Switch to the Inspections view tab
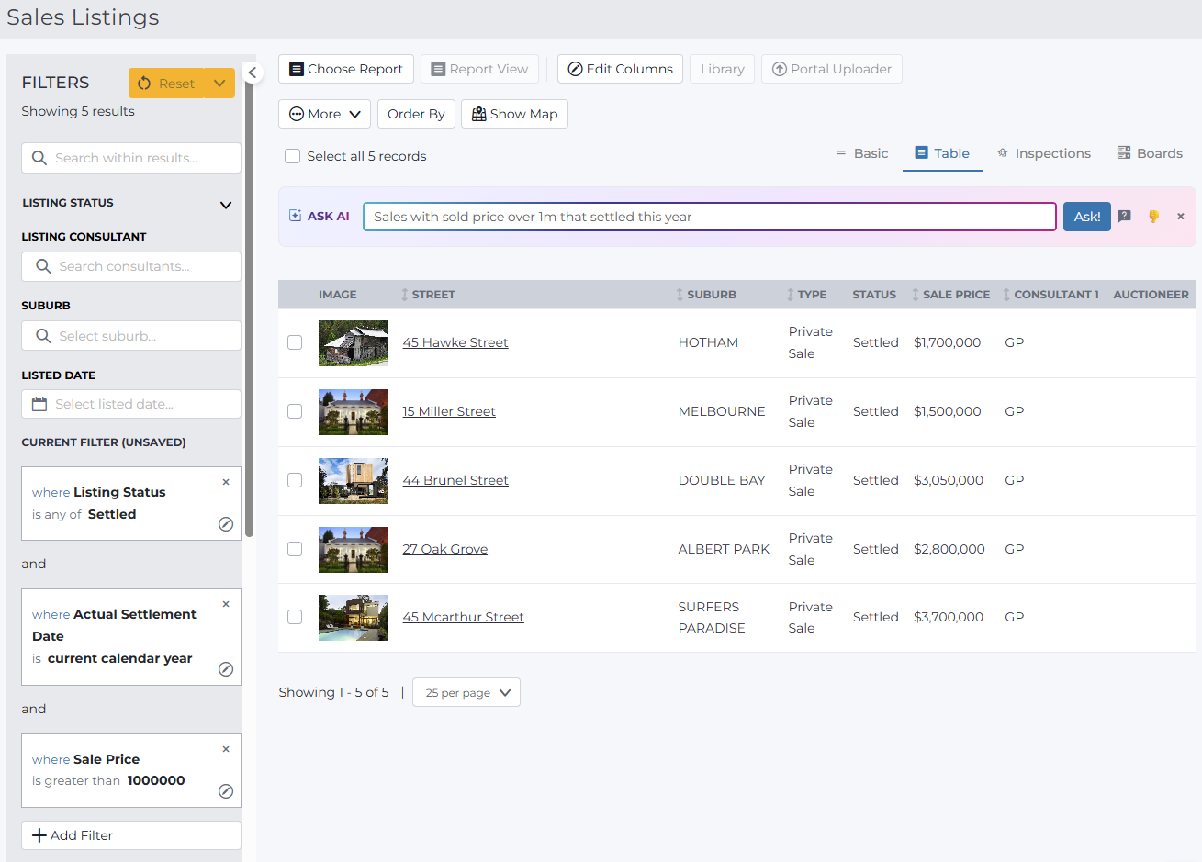 [x=1044, y=153]
